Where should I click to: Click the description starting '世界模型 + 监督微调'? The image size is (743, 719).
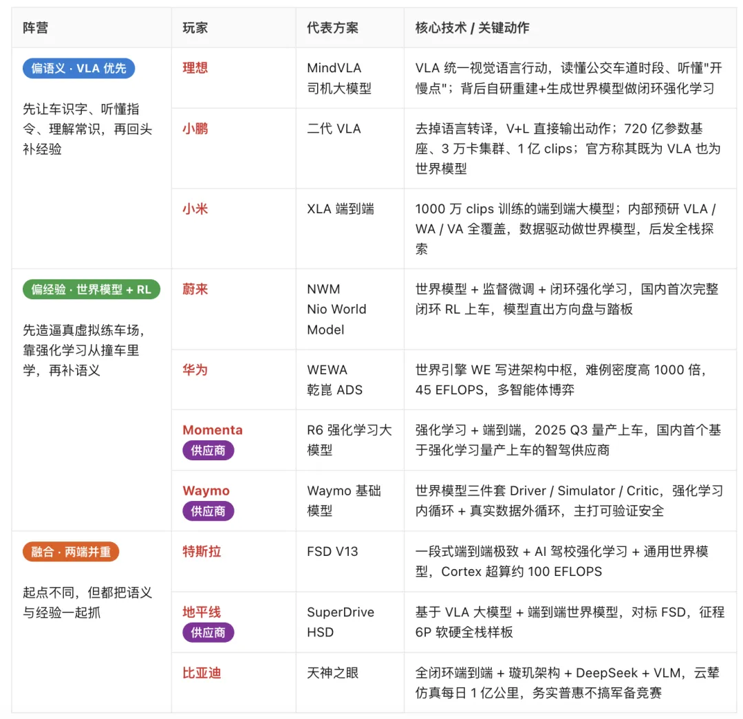tap(567, 299)
